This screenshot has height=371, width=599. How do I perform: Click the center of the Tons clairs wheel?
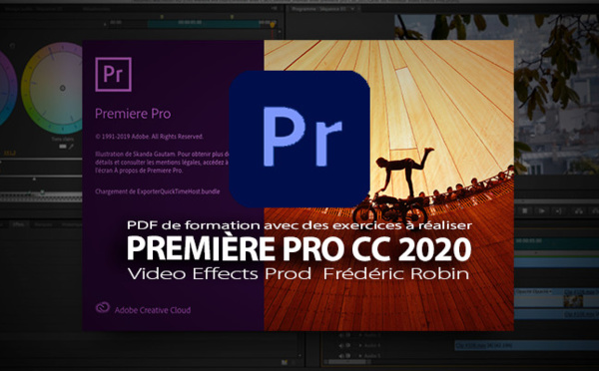click(62, 88)
